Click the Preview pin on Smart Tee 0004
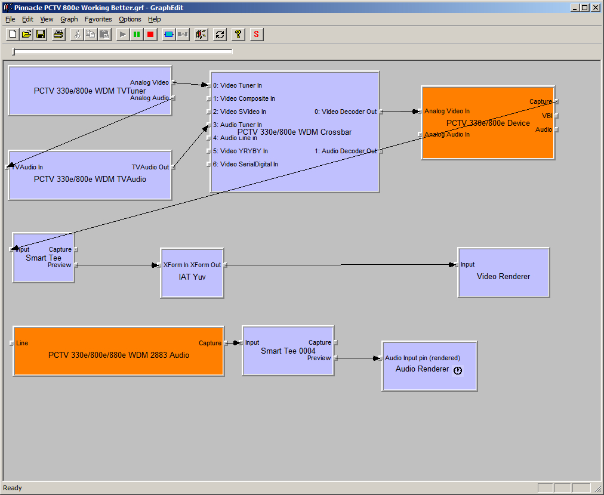The height and width of the screenshot is (495, 604). pyautogui.click(x=335, y=358)
